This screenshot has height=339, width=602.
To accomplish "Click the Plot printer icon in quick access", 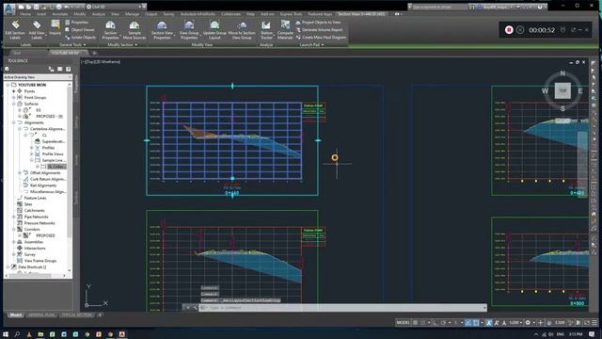I will 58,7.
